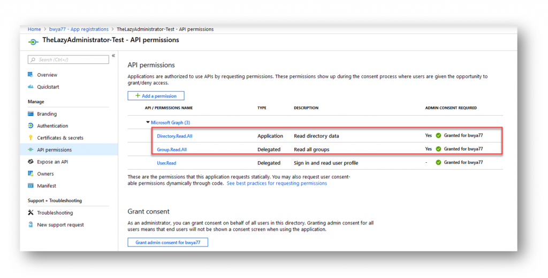Focus the Search (Ctrl+/) field

click(x=68, y=60)
